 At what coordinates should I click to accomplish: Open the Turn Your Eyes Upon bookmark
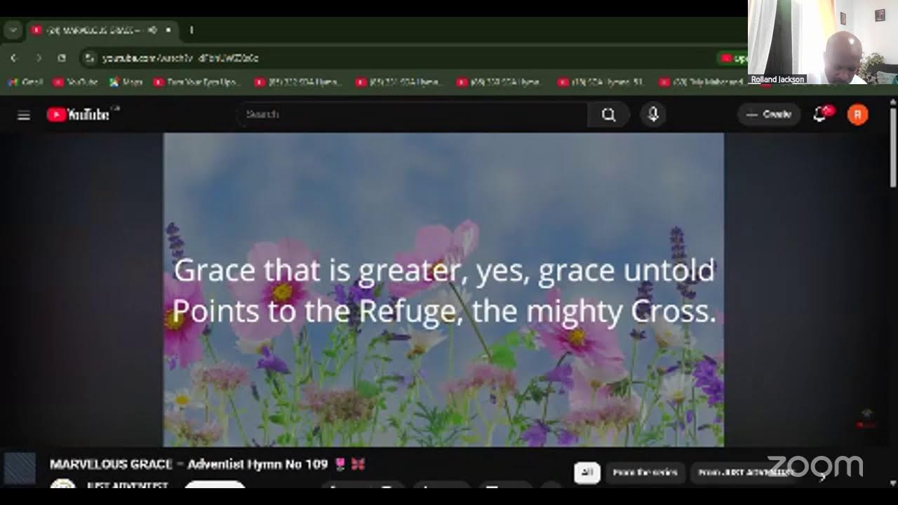pos(199,82)
